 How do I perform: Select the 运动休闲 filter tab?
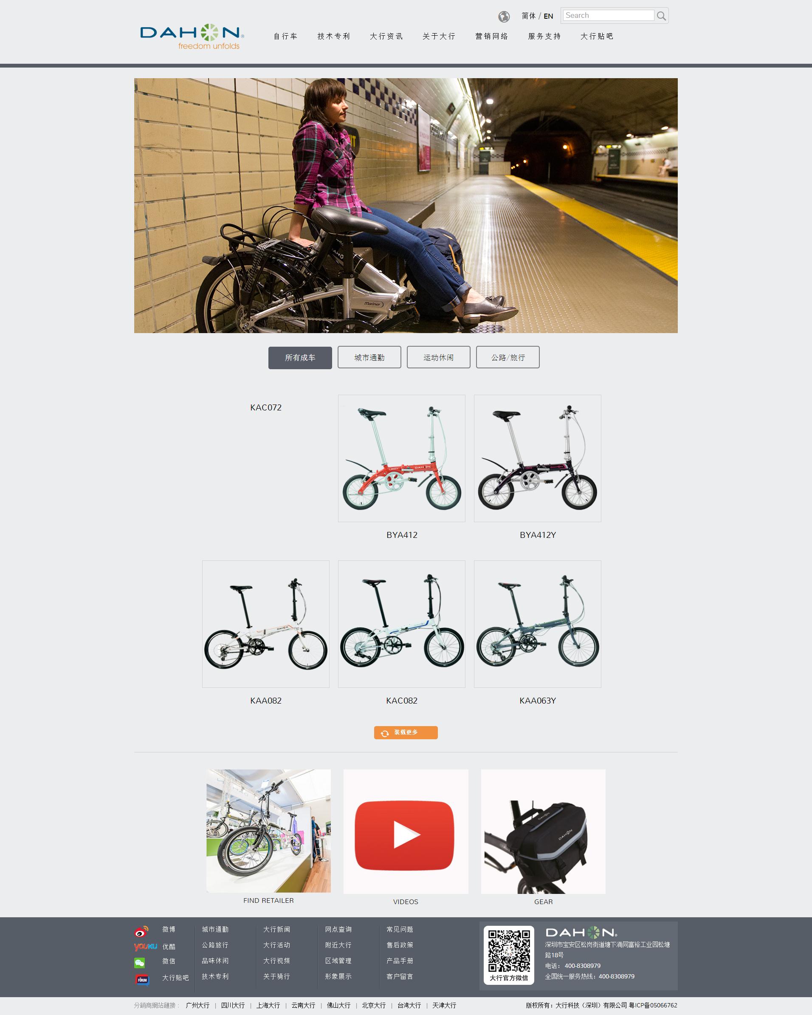[x=438, y=357]
